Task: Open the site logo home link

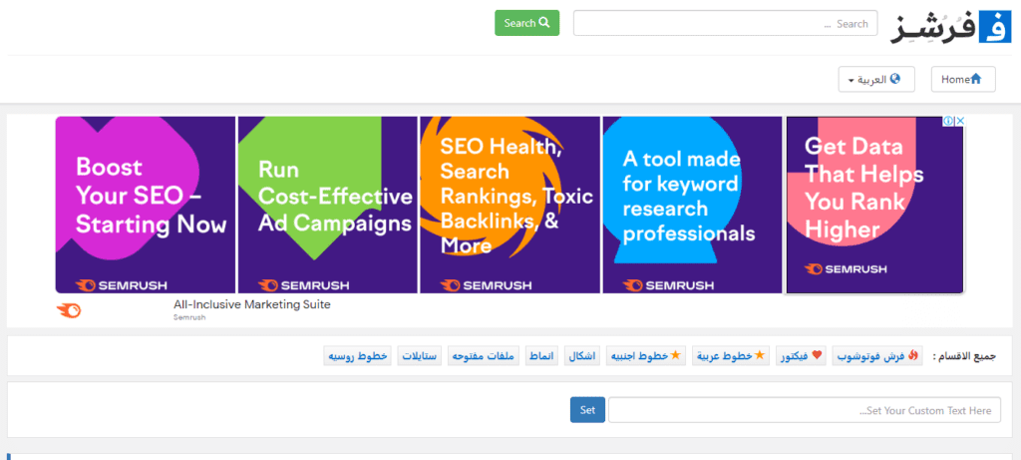Action: [x=949, y=29]
